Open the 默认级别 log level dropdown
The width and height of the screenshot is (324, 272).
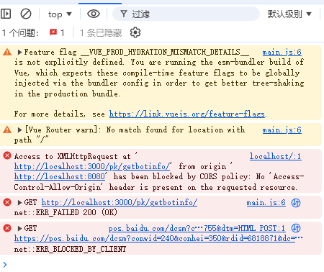click(x=289, y=14)
